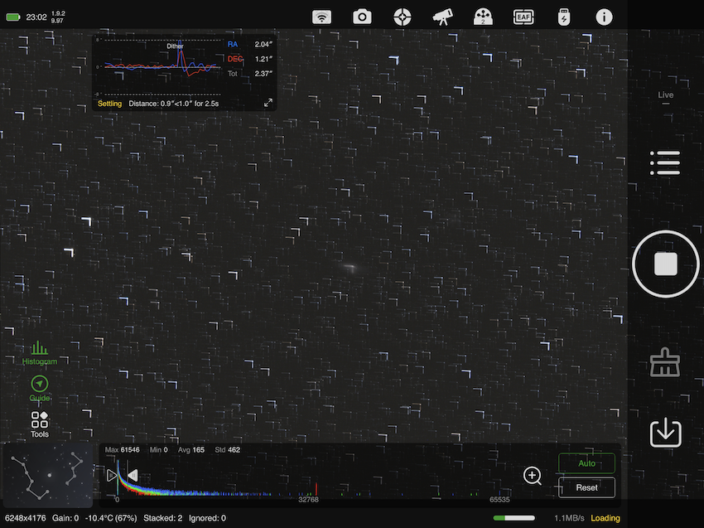
Task: Open the guiding crosshair settings icon
Action: tap(403, 17)
